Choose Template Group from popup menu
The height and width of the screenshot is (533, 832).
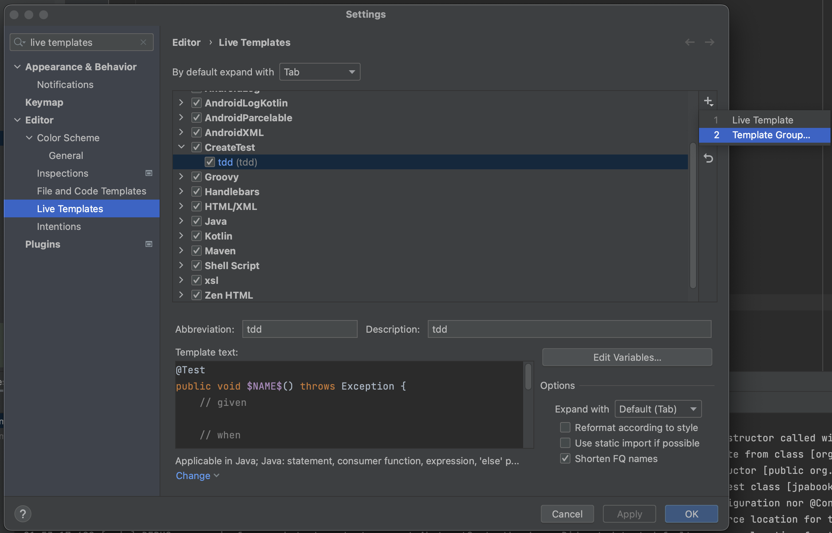pos(771,135)
